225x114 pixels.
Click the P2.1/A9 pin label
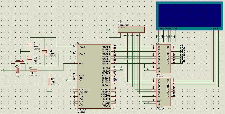106,71
